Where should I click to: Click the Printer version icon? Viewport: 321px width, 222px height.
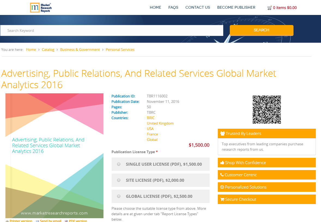click(x=7, y=221)
